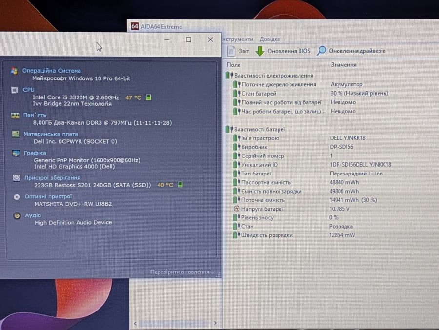
Task: Maximize the front system info window
Action: (x=188, y=39)
